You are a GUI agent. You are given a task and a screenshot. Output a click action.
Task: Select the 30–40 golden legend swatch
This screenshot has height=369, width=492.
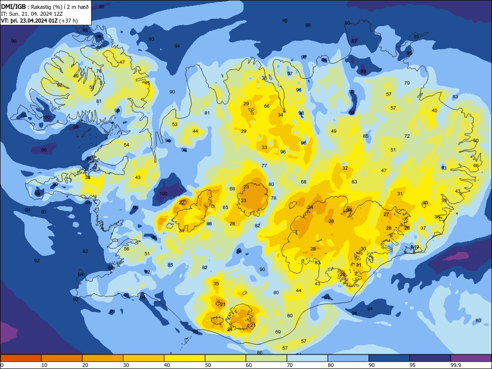coord(144,358)
